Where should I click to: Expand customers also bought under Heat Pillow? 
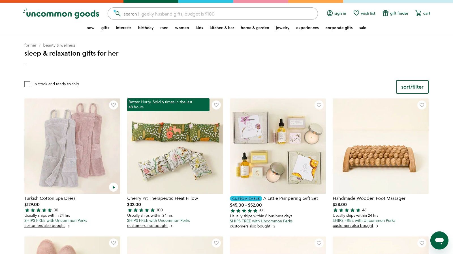pyautogui.click(x=150, y=226)
